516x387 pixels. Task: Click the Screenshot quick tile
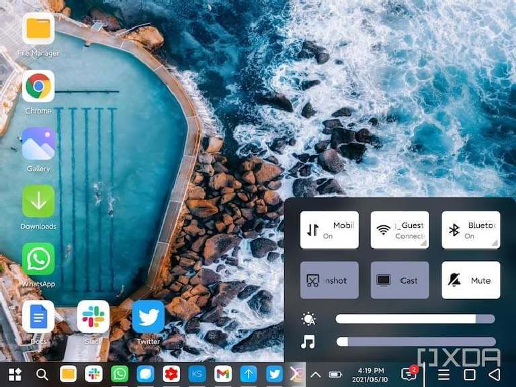[329, 280]
